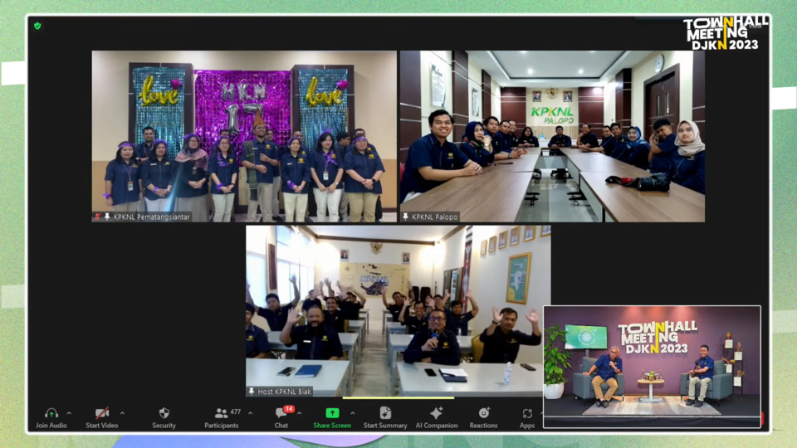This screenshot has width=797, height=448.
Task: Select the KPKNL Palopo video tile
Action: 552,136
